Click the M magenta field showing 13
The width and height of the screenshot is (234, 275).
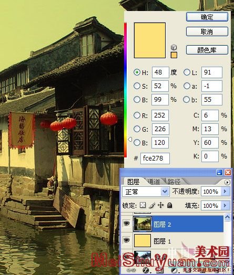pos(210,129)
